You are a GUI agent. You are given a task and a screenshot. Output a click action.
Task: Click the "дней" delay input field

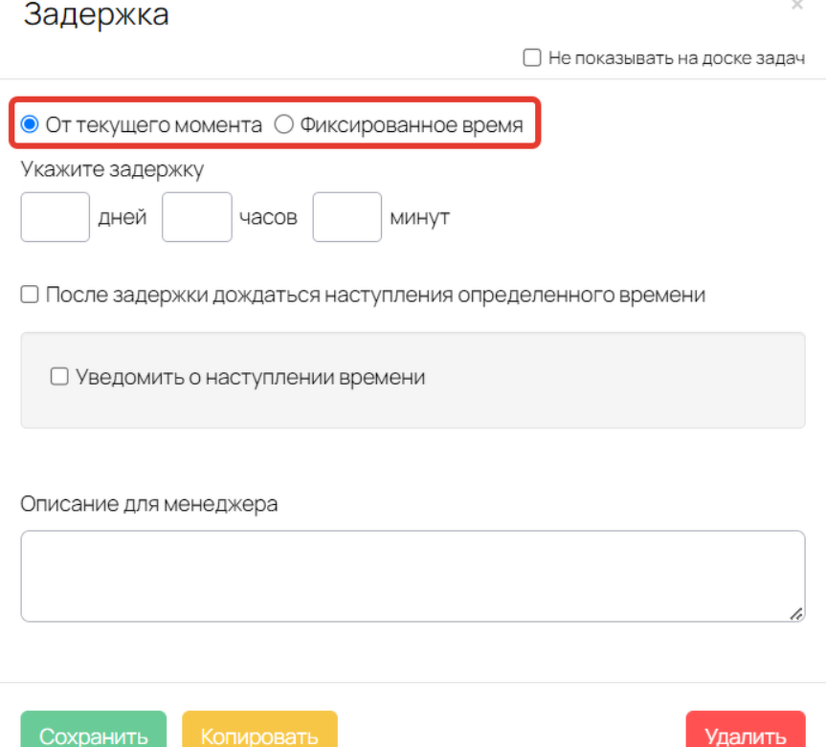56,217
